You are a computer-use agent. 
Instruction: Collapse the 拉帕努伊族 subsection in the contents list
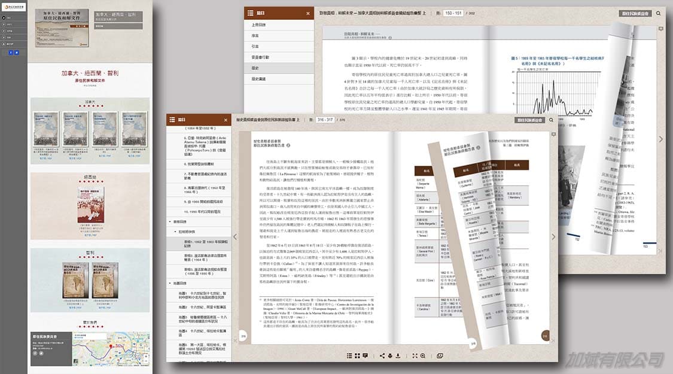click(x=175, y=232)
